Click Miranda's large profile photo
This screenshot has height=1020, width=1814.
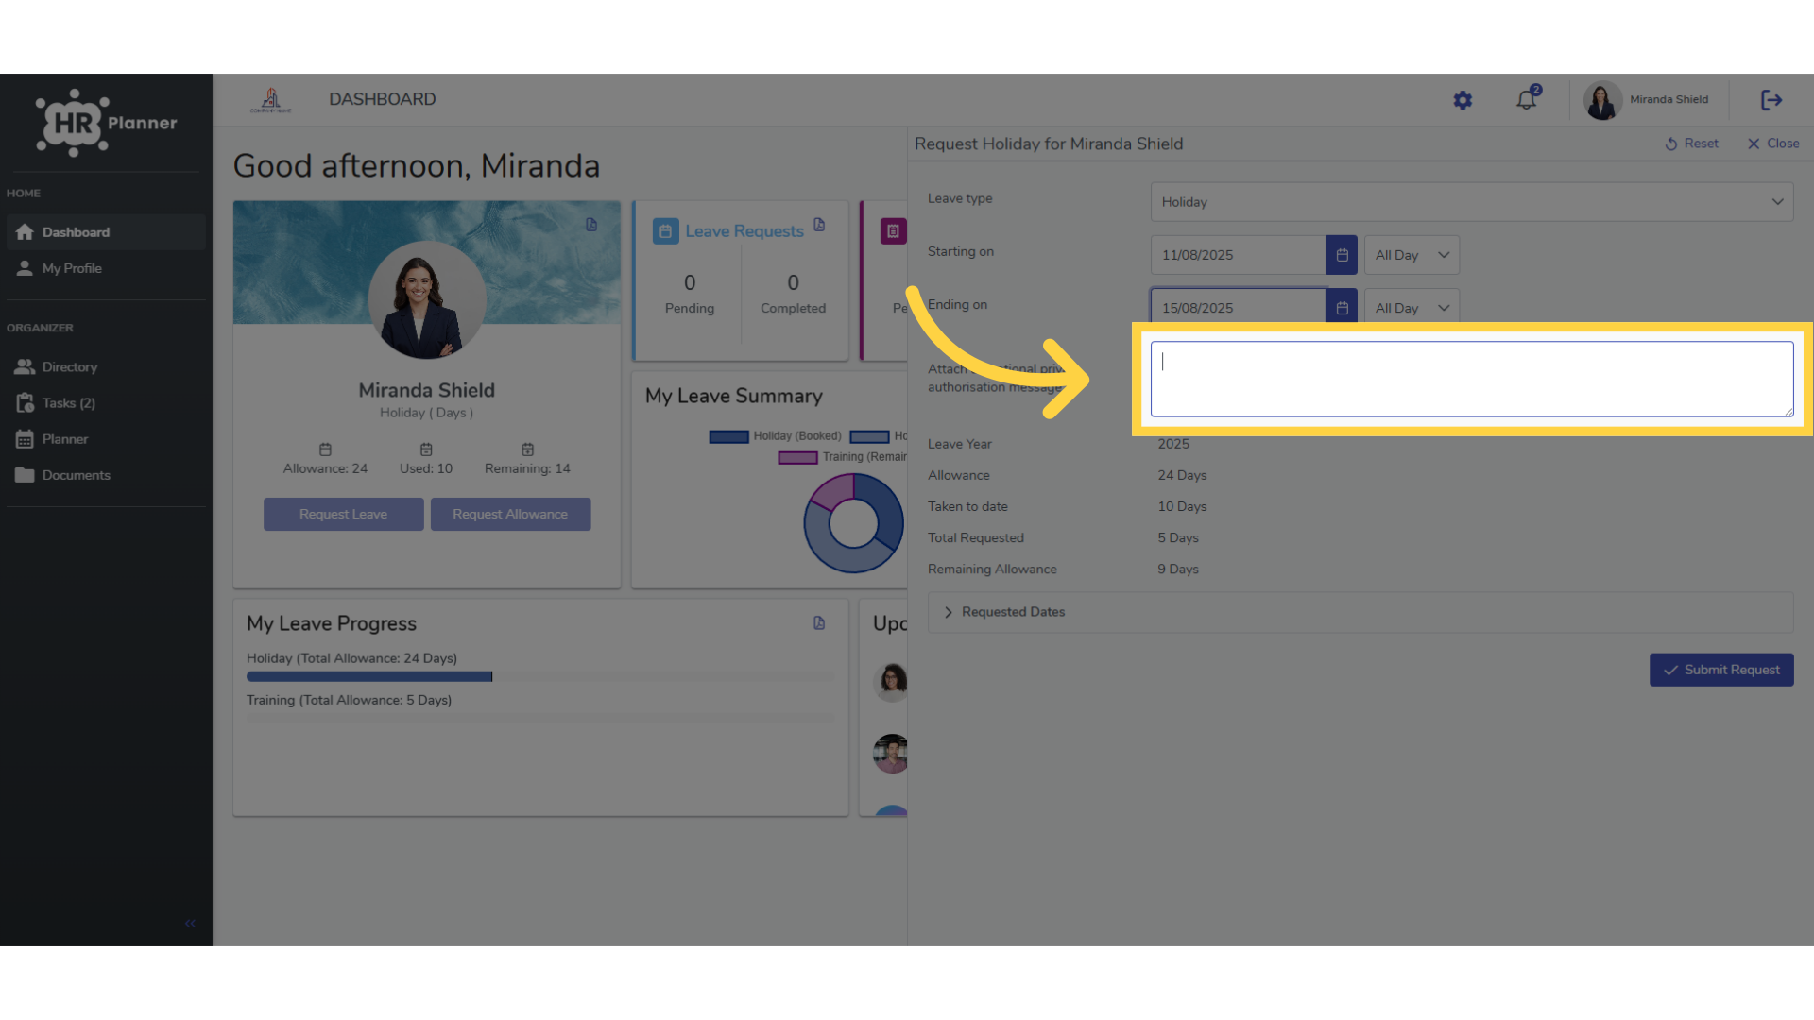[x=427, y=299]
